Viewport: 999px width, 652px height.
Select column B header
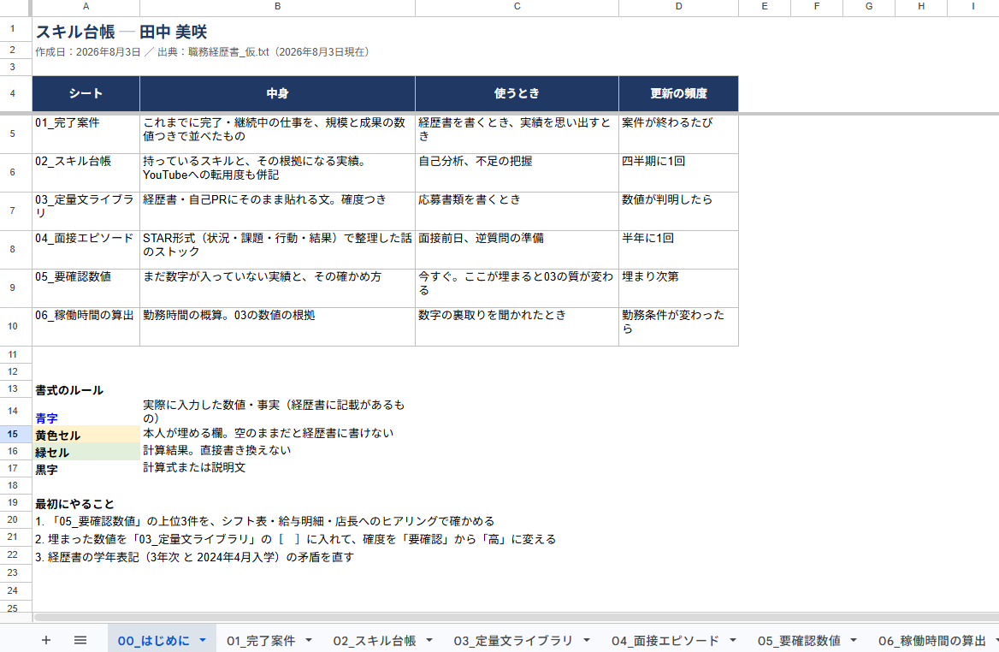click(277, 6)
